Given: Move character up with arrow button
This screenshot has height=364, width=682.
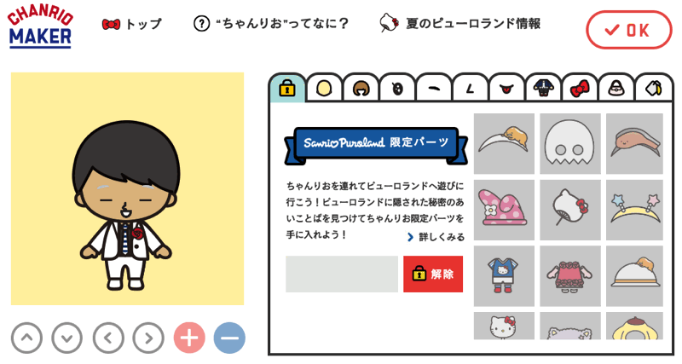Looking at the screenshot, I should pyautogui.click(x=27, y=338).
